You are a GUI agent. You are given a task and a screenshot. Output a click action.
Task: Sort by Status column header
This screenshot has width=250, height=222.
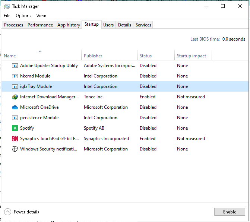click(146, 56)
